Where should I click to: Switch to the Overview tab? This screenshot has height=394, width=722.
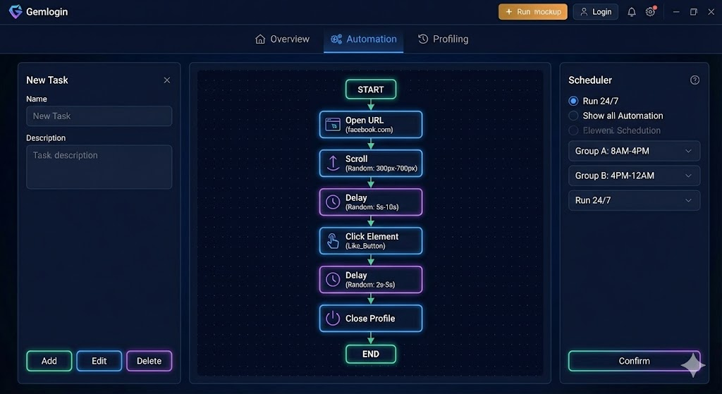coord(282,39)
